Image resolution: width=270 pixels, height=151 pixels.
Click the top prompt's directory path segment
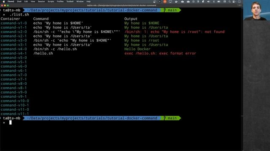coord(92,10)
